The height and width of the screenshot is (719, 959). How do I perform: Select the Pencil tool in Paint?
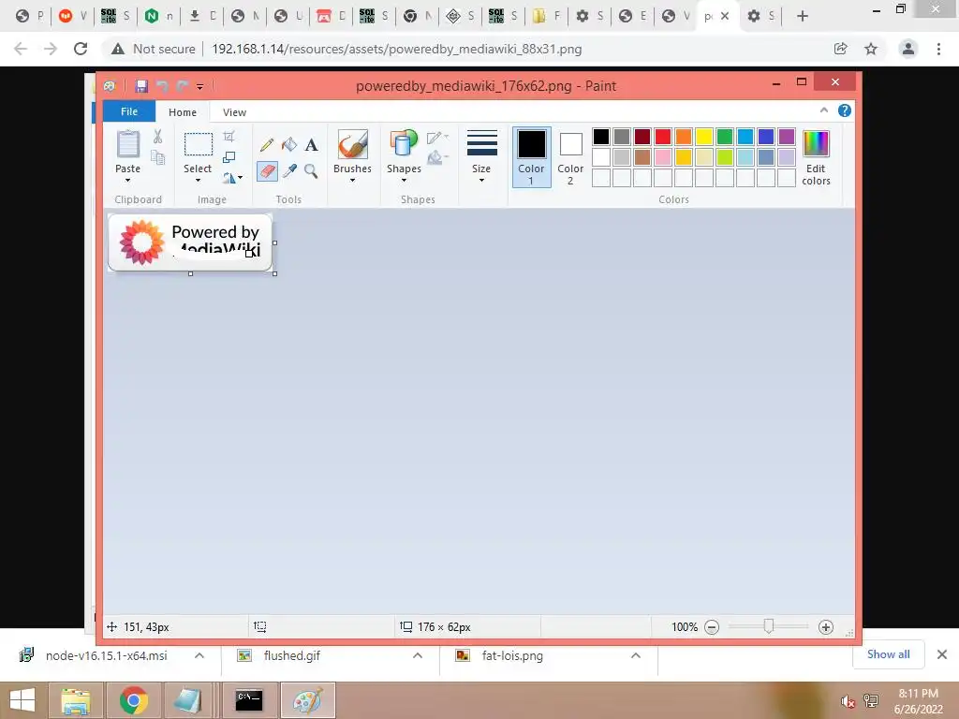267,145
